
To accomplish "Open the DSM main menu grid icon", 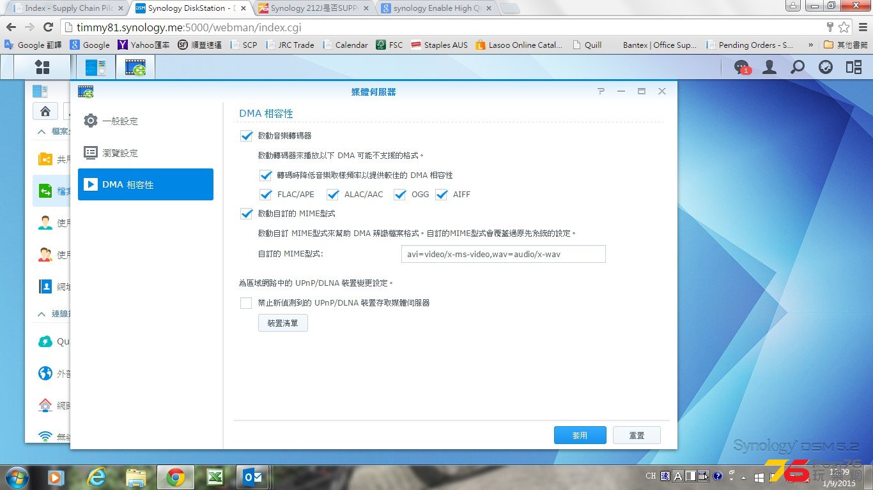I will [42, 67].
